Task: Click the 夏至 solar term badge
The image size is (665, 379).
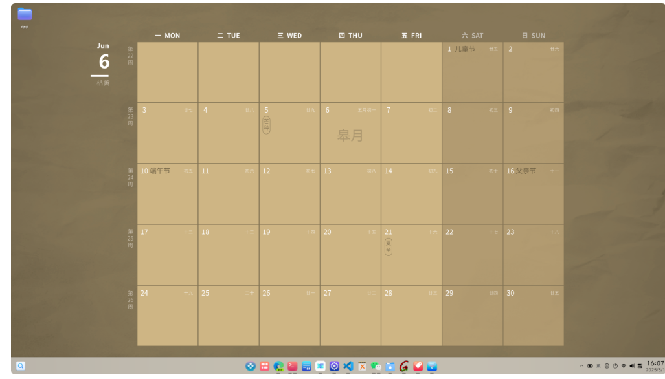Action: pyautogui.click(x=389, y=247)
